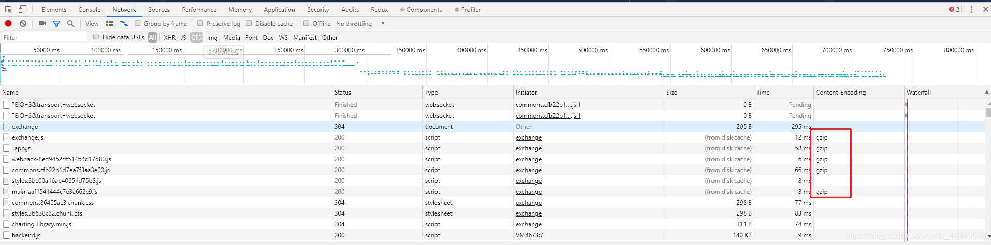Clear the network log
The height and width of the screenshot is (245, 991).
click(23, 23)
